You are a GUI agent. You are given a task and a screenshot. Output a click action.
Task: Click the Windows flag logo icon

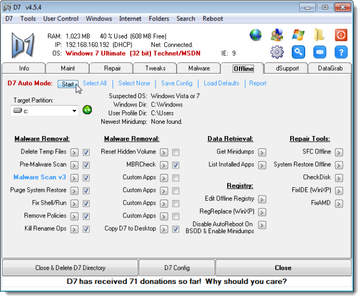coord(298,35)
